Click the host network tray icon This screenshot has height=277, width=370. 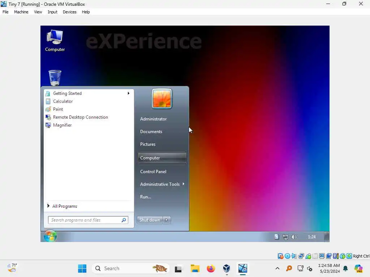pos(300,268)
